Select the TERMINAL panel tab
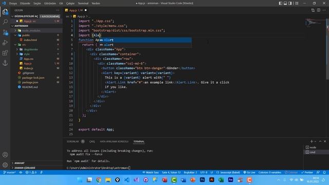This screenshot has height=185, width=329. (x=139, y=142)
